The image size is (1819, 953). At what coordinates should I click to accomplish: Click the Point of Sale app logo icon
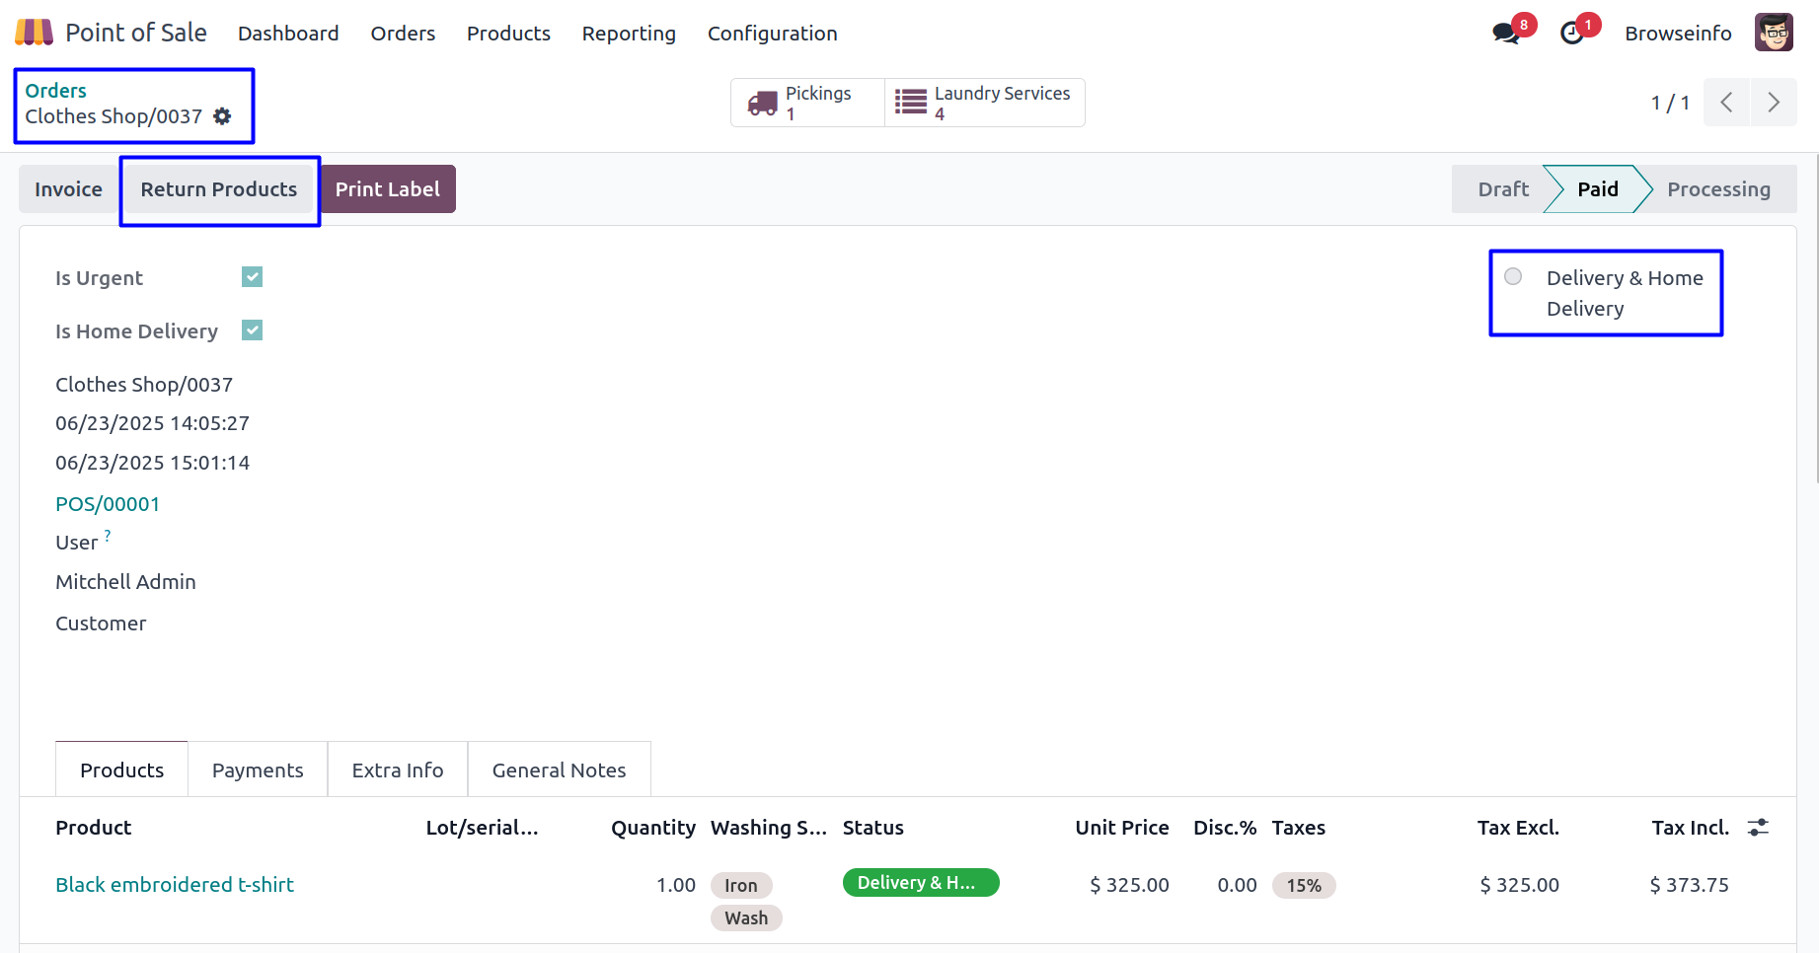pos(34,33)
